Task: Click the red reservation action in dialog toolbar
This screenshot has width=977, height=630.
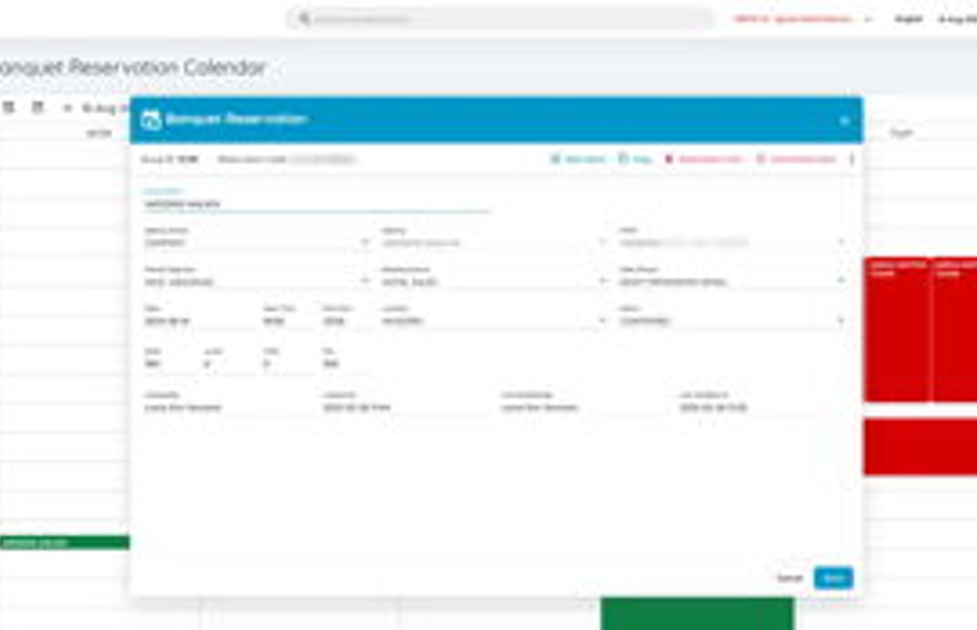Action: click(x=703, y=159)
